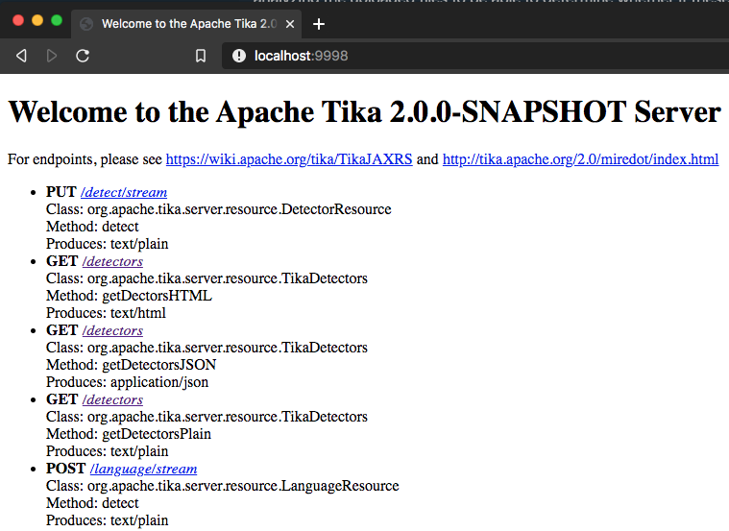The image size is (729, 531).
Task: Close the Apache Tika tab
Action: (290, 24)
